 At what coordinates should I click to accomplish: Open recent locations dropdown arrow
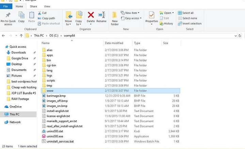pyautogui.click(x=16, y=36)
